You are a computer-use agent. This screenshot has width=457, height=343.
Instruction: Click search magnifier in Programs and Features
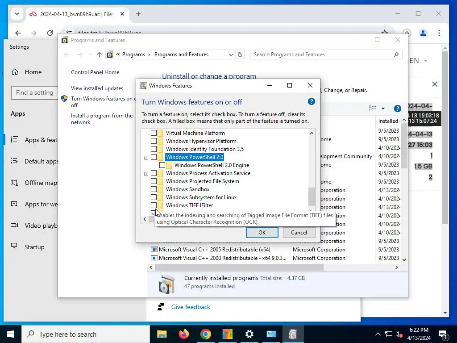tap(396, 54)
